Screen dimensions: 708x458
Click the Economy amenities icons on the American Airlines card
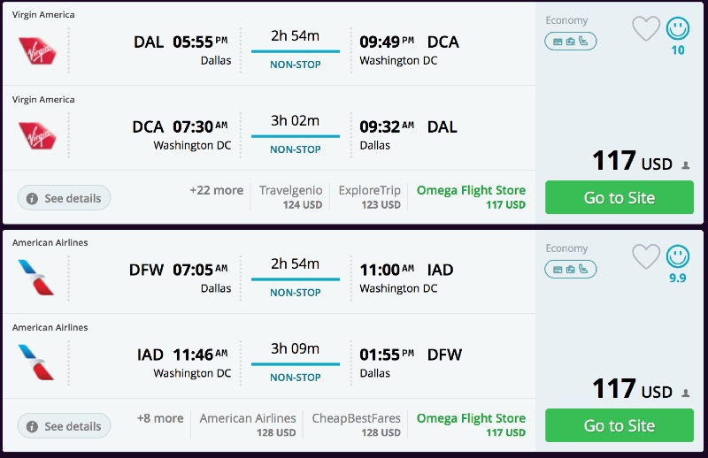(571, 269)
